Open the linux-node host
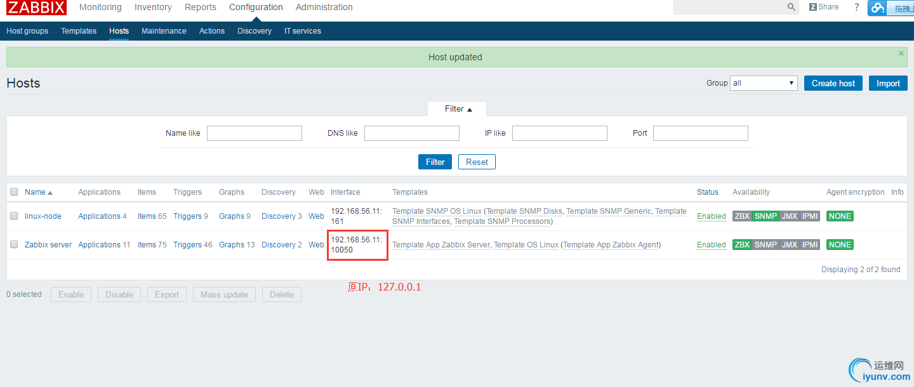The height and width of the screenshot is (387, 914). pyautogui.click(x=43, y=216)
